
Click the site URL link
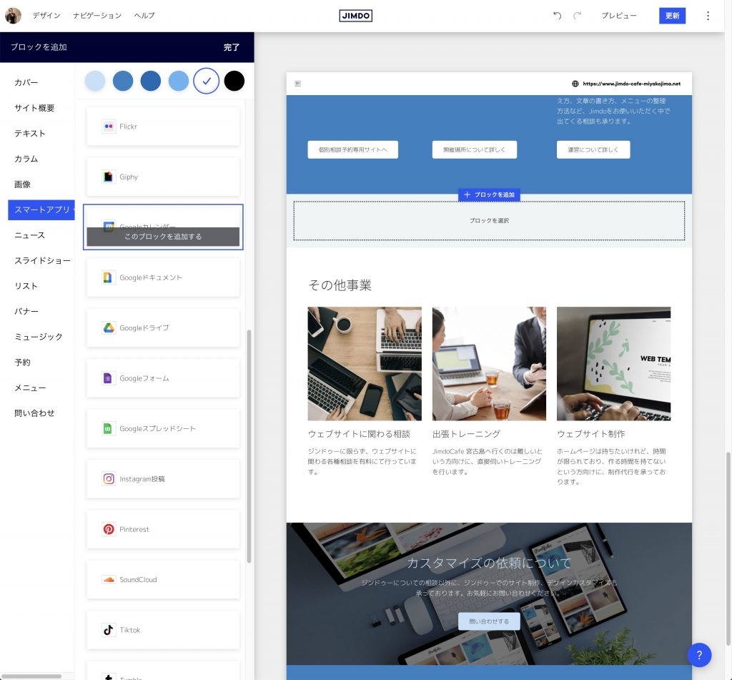click(x=632, y=84)
